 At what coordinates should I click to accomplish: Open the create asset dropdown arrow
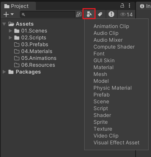12,14
